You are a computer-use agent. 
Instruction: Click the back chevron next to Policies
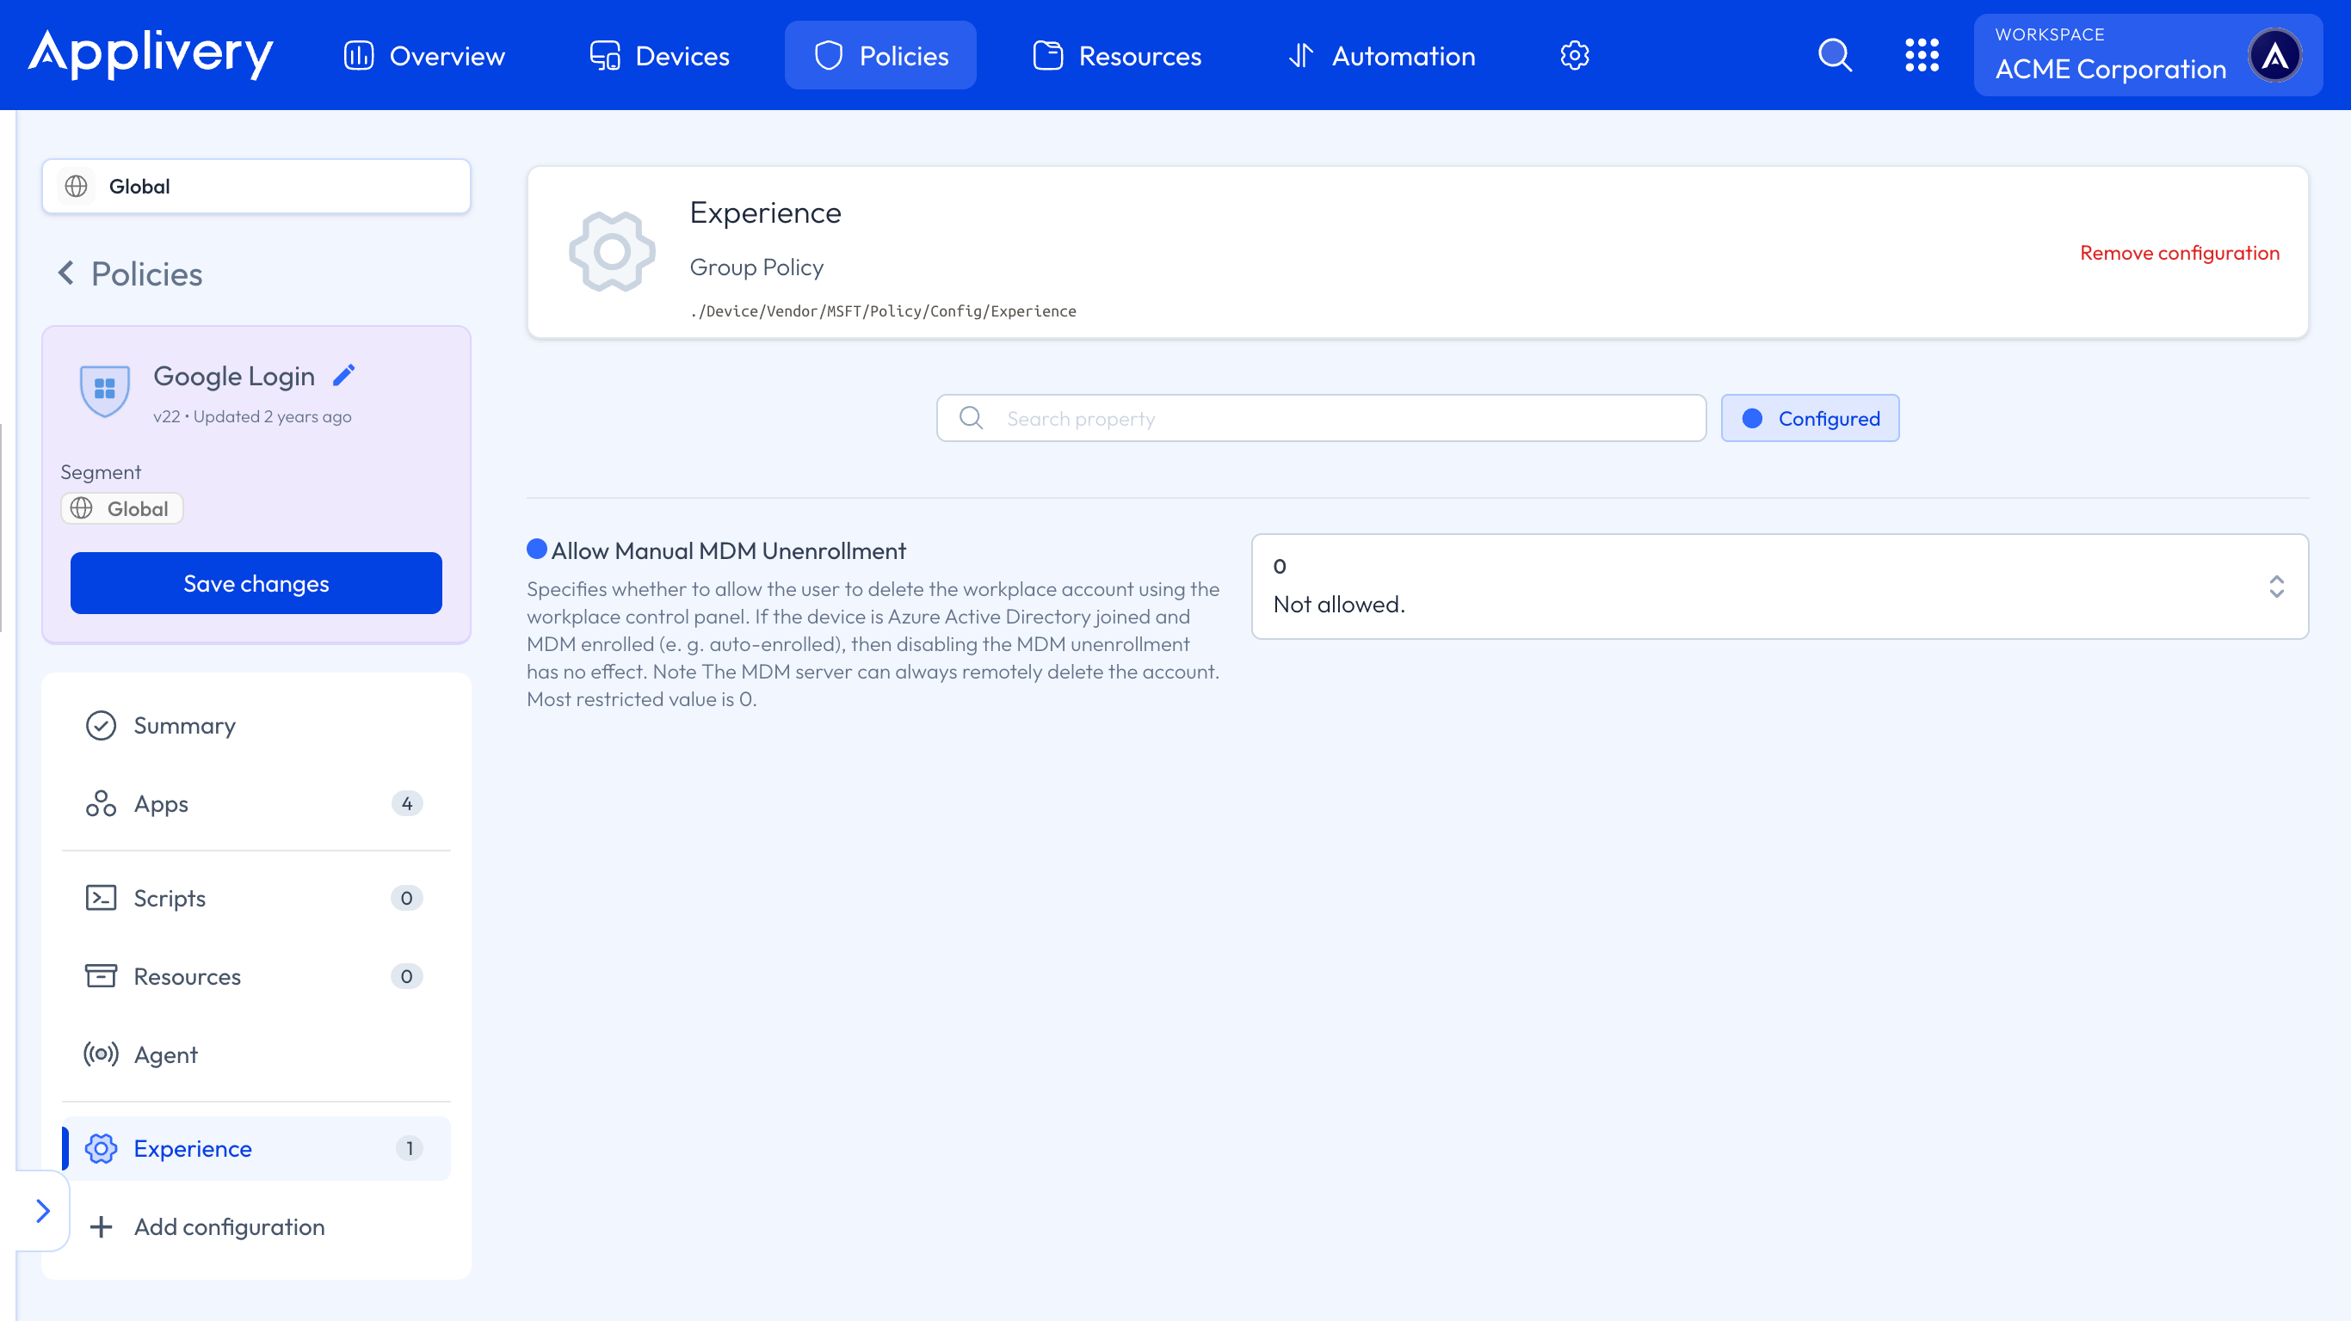tap(65, 273)
